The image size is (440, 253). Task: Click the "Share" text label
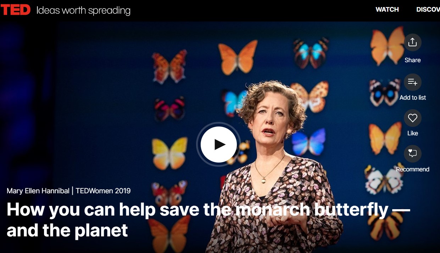point(413,60)
